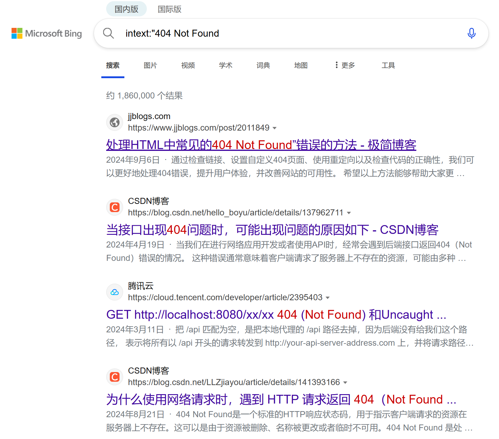This screenshot has height=439, width=499.
Task: Open the 地图 tab
Action: click(x=301, y=65)
